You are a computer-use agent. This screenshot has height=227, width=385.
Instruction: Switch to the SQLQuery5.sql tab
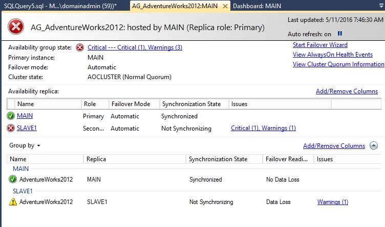point(60,6)
